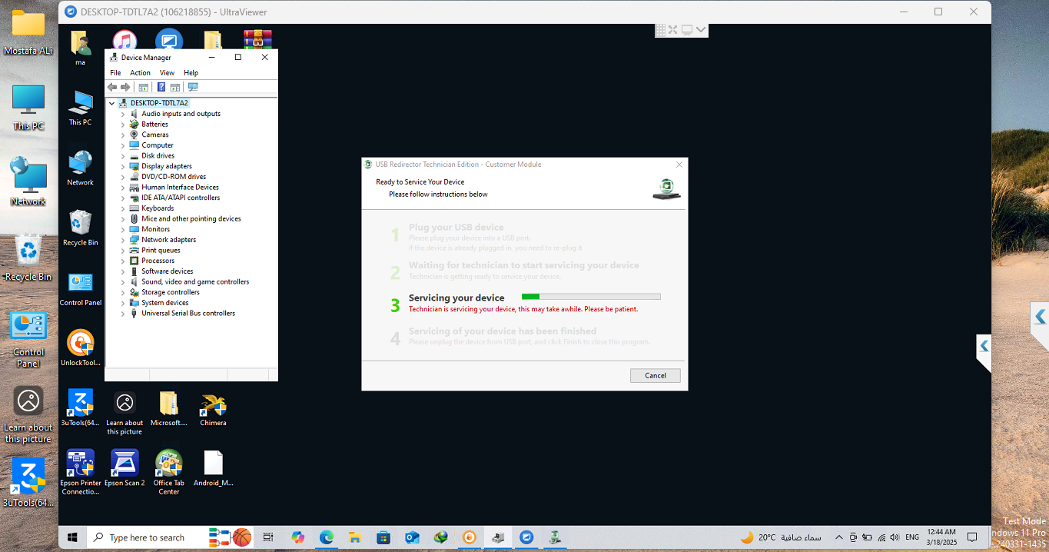Image resolution: width=1049 pixels, height=552 pixels.
Task: Open Microsoft Store on remote taskbar
Action: pos(383,537)
